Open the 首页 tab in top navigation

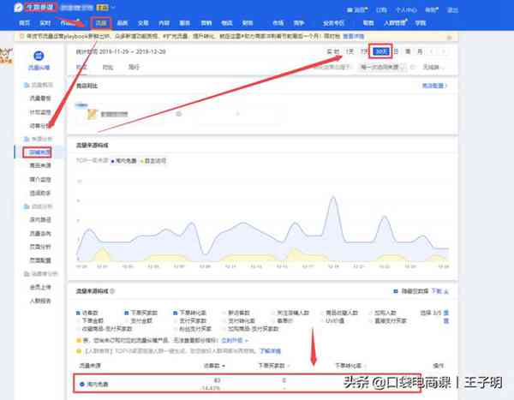24,23
